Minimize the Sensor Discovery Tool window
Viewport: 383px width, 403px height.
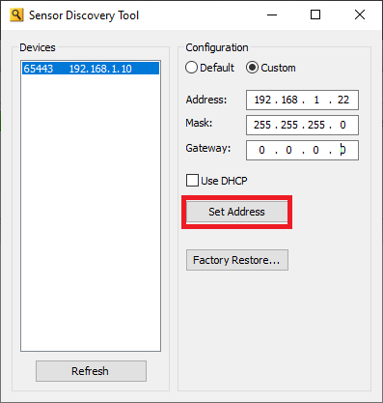point(272,14)
